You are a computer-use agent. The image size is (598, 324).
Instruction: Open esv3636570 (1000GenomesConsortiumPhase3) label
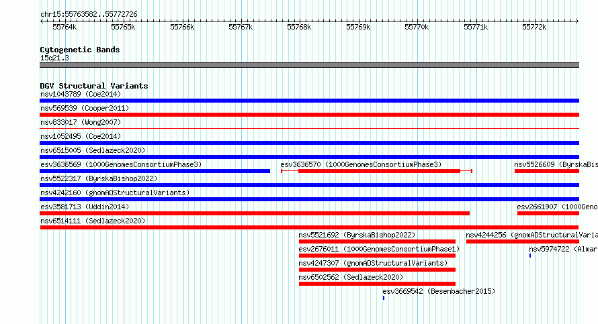click(361, 164)
